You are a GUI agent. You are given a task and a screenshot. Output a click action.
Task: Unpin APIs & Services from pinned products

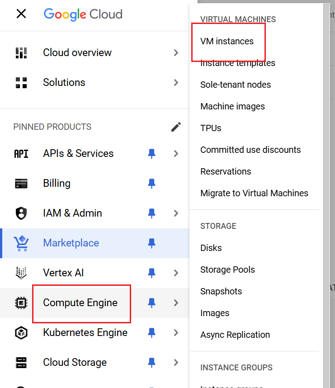point(151,154)
